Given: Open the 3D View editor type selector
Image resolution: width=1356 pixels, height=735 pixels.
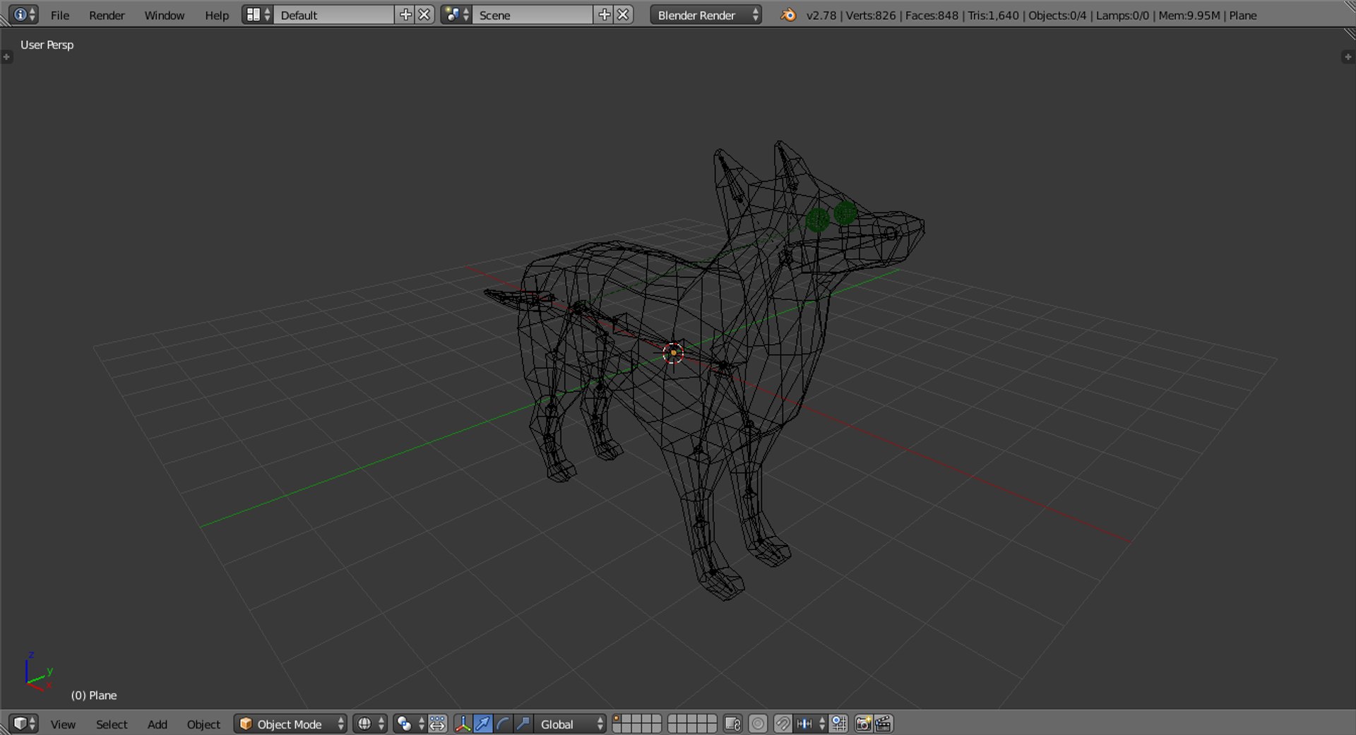Looking at the screenshot, I should 23,724.
